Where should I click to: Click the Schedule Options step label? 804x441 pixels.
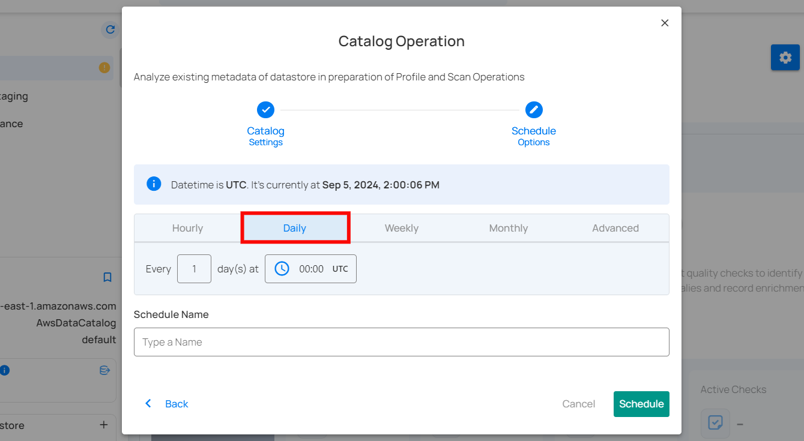pyautogui.click(x=534, y=136)
